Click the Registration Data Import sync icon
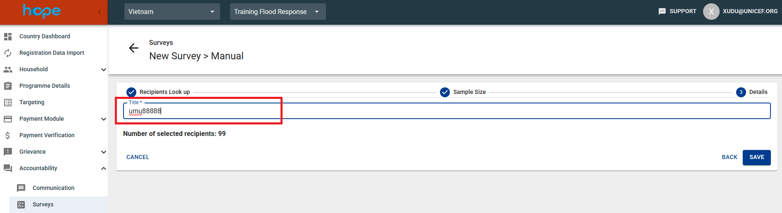782x213 pixels. pos(8,53)
